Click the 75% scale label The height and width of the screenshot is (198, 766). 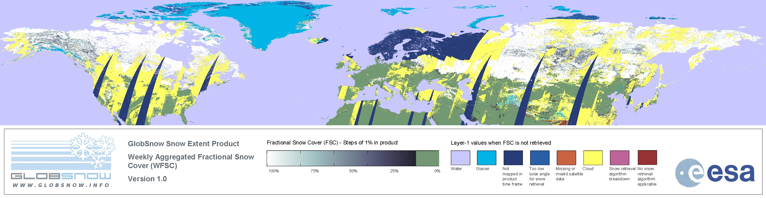click(315, 171)
